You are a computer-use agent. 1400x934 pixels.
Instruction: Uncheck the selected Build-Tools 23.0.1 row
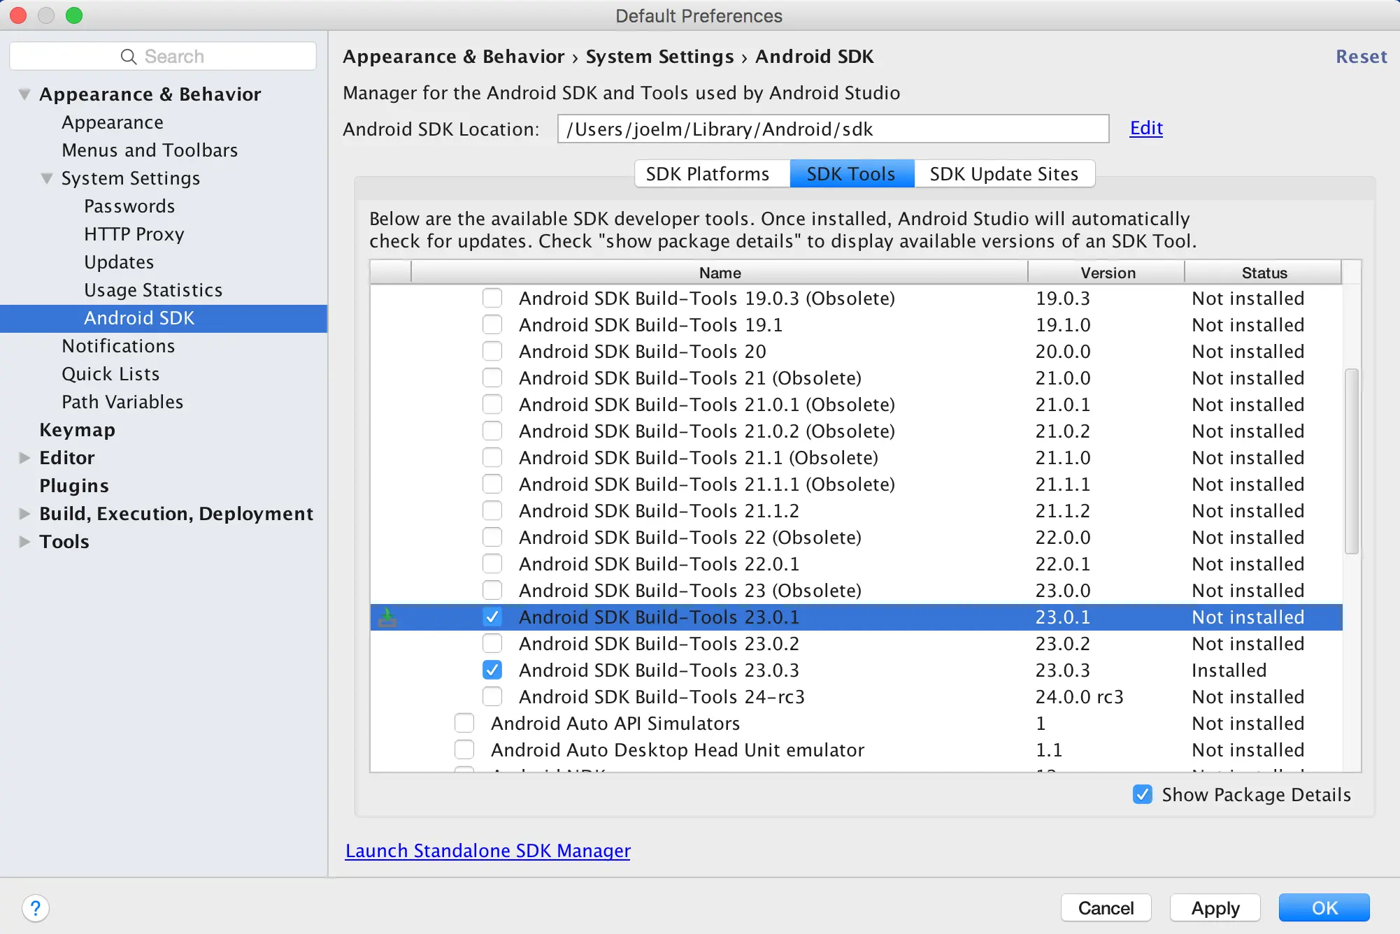[492, 617]
